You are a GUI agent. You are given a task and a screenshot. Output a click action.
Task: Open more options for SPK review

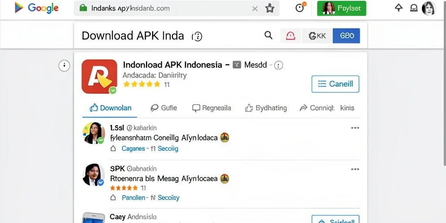pyautogui.click(x=355, y=169)
